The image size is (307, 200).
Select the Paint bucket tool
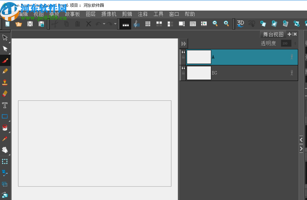5,127
